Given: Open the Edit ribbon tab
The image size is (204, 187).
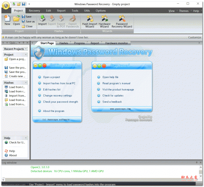Looking at the screenshot, I should click(x=48, y=11).
